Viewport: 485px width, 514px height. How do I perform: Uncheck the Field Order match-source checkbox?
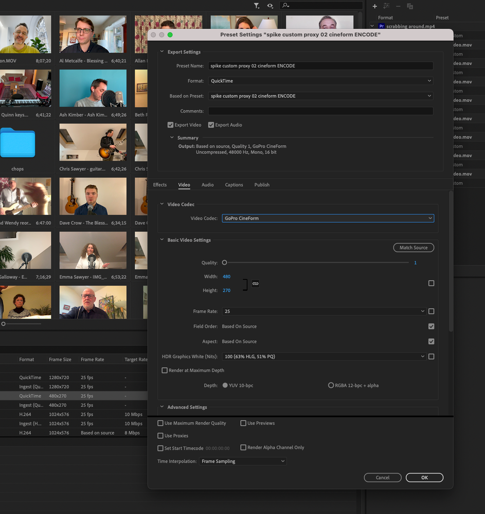[432, 327]
